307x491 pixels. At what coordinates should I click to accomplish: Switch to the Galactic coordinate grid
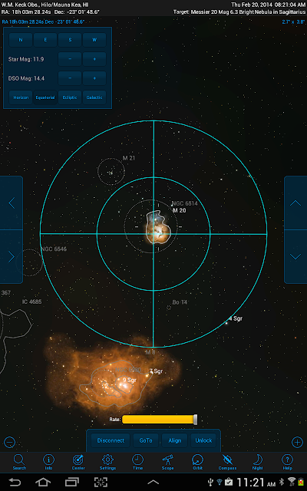pyautogui.click(x=94, y=97)
